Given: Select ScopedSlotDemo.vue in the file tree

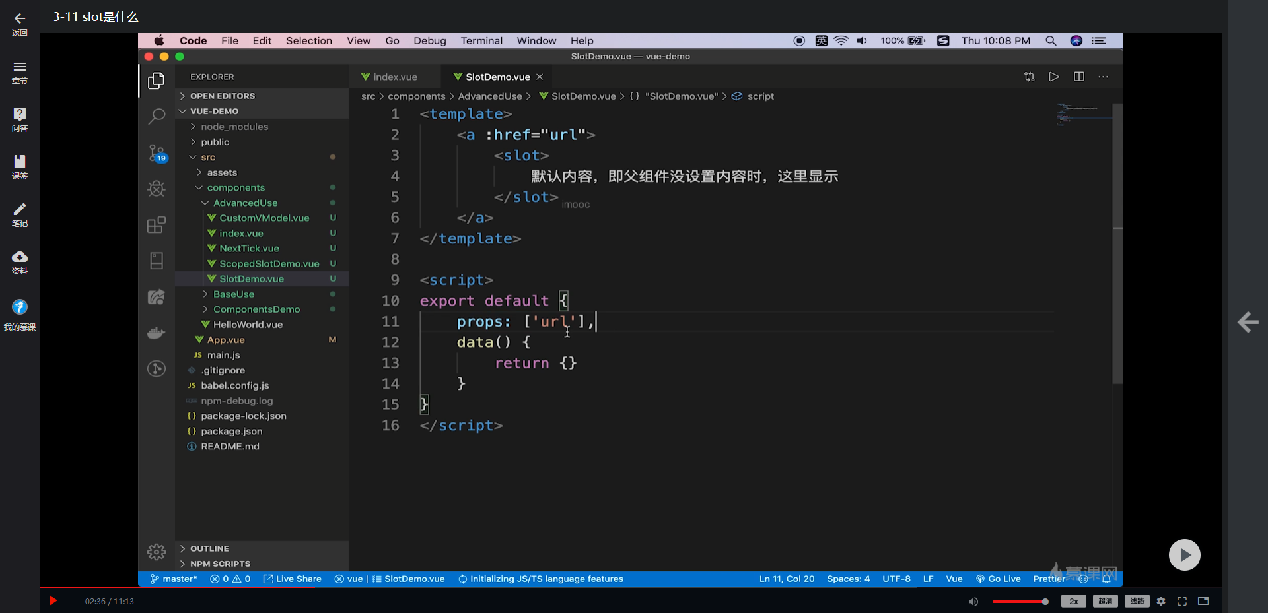Looking at the screenshot, I should click(269, 263).
